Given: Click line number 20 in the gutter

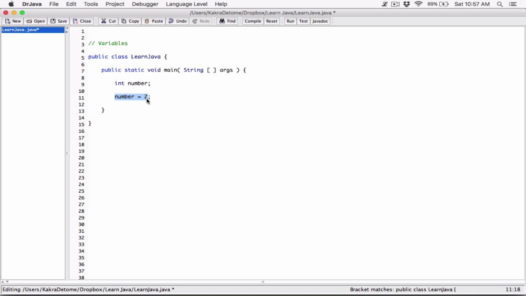Looking at the screenshot, I should click(81, 158).
